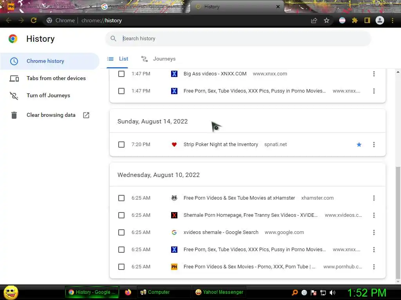Click the scrollbar up arrow
Screen dimensions: 401x300
coord(398,72)
